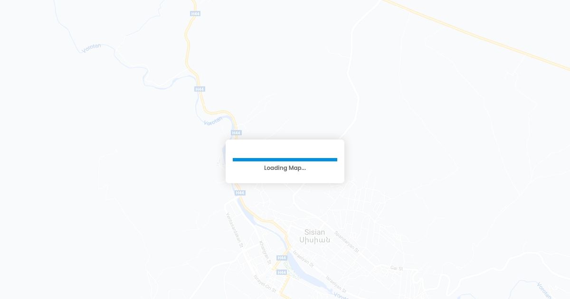This screenshot has height=299, width=570.
Task: Click the H44 shield just above loading dialog
Action: [x=237, y=133]
